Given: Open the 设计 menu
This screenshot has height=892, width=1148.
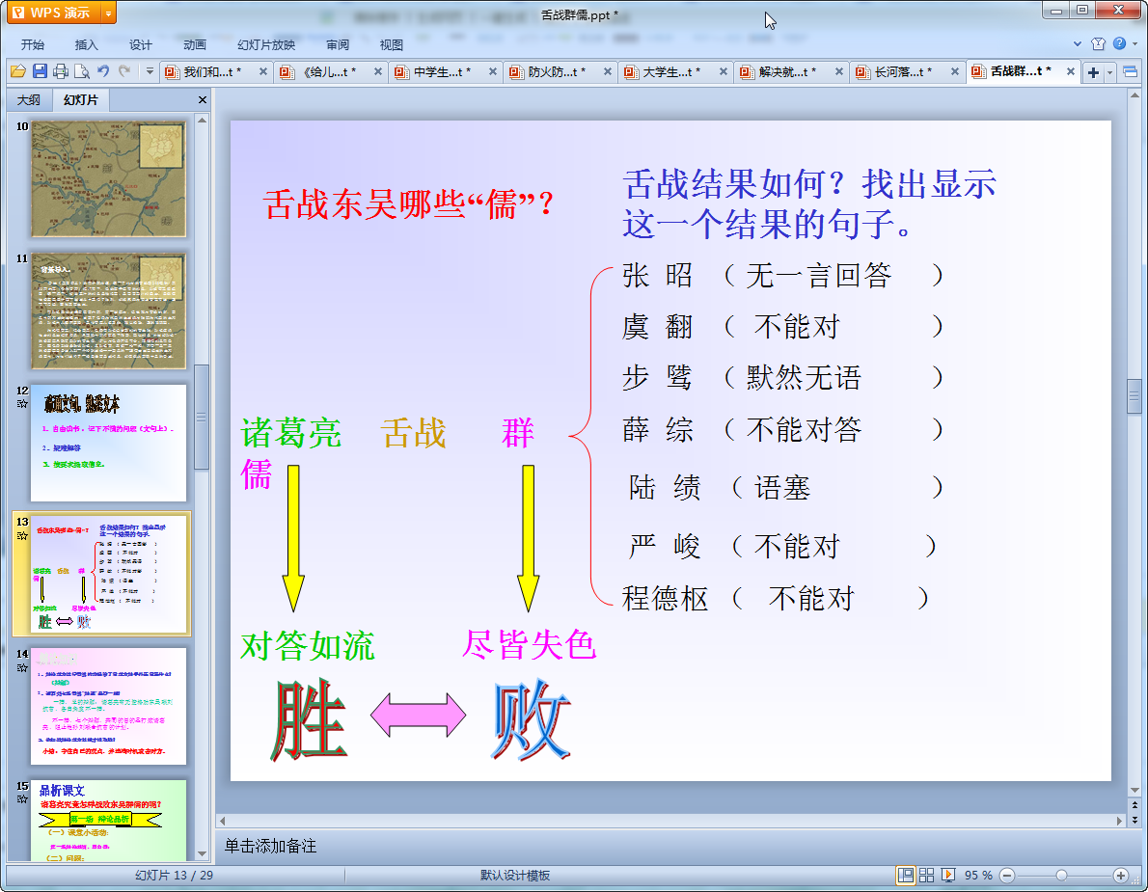Looking at the screenshot, I should (x=140, y=44).
